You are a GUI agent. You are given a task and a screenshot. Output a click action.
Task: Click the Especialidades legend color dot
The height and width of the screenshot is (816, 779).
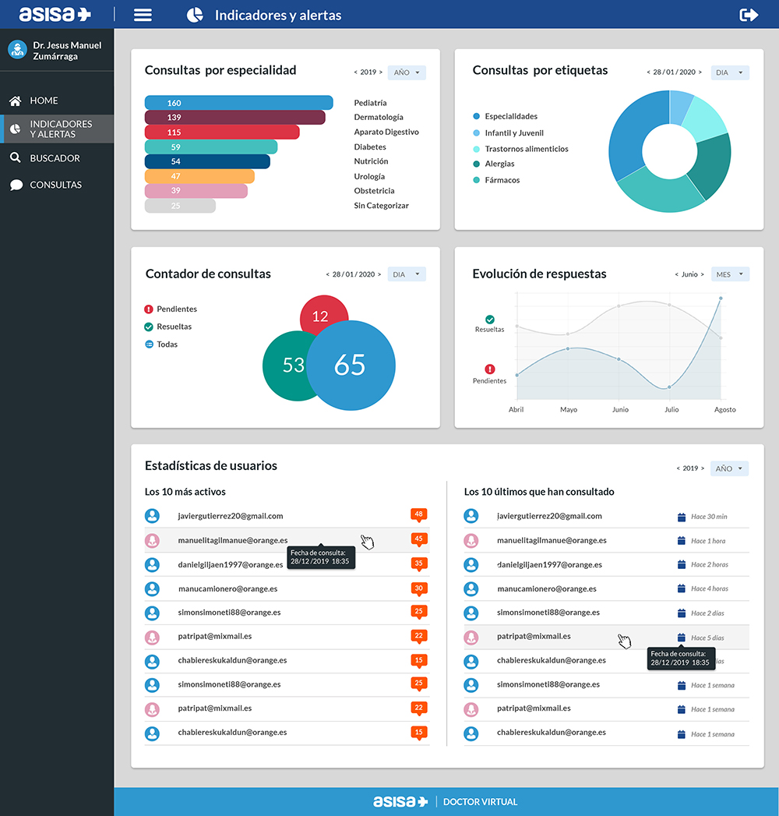coord(476,116)
